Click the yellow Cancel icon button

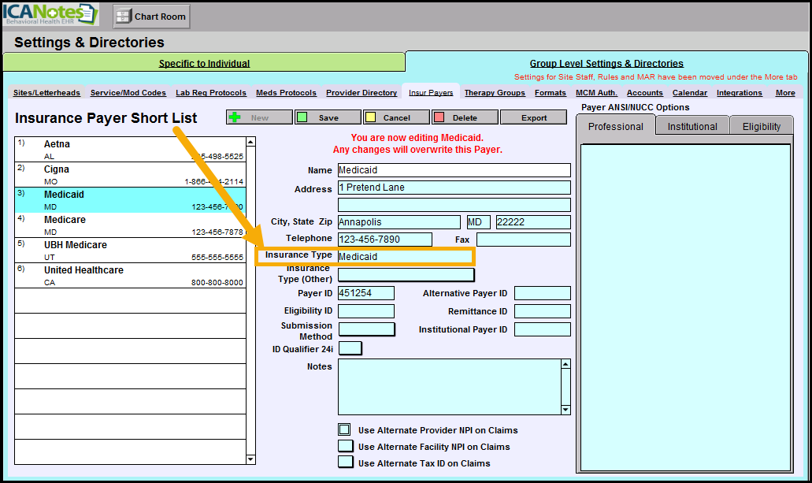pos(372,117)
